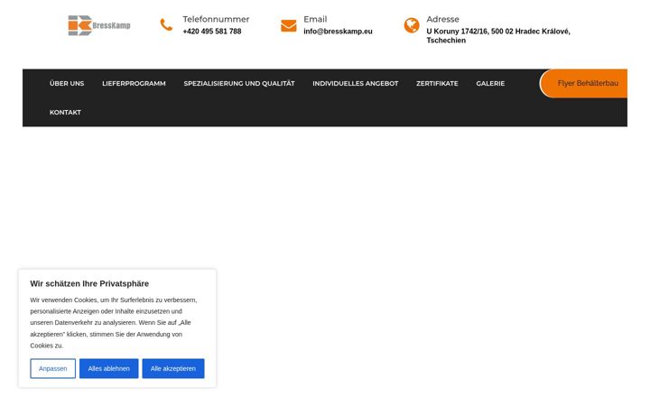Navigate to the Kontakt page
The height and width of the screenshot is (406, 650).
click(x=65, y=112)
